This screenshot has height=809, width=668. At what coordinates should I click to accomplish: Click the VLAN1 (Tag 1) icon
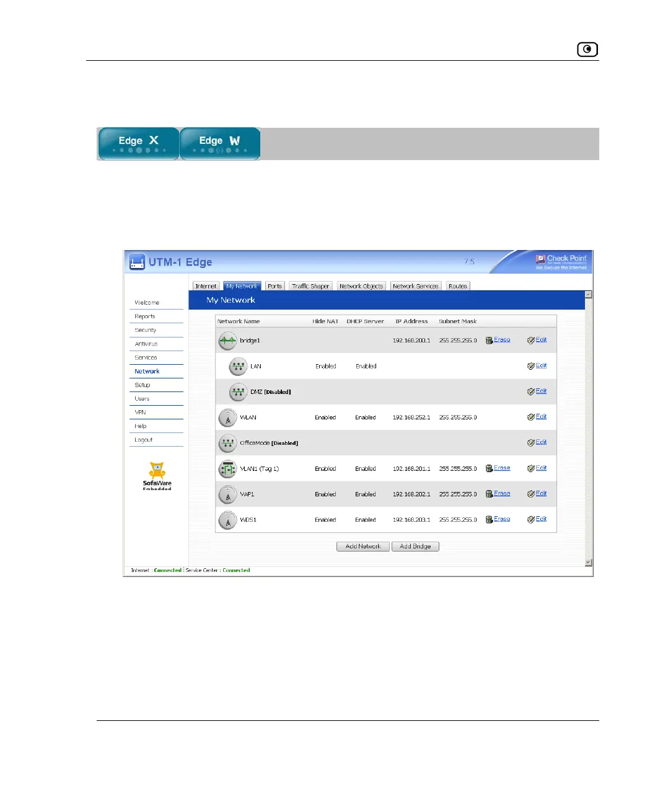227,469
